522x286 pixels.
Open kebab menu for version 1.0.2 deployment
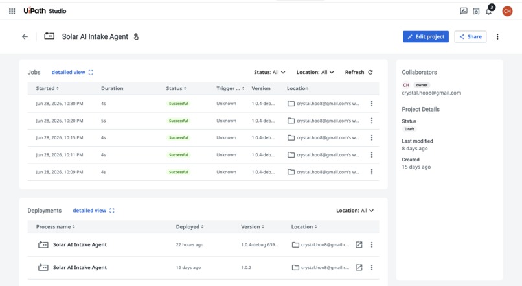[372, 267]
